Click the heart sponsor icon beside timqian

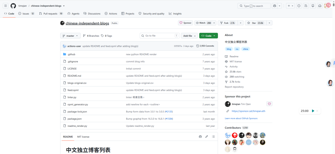click(x=270, y=104)
